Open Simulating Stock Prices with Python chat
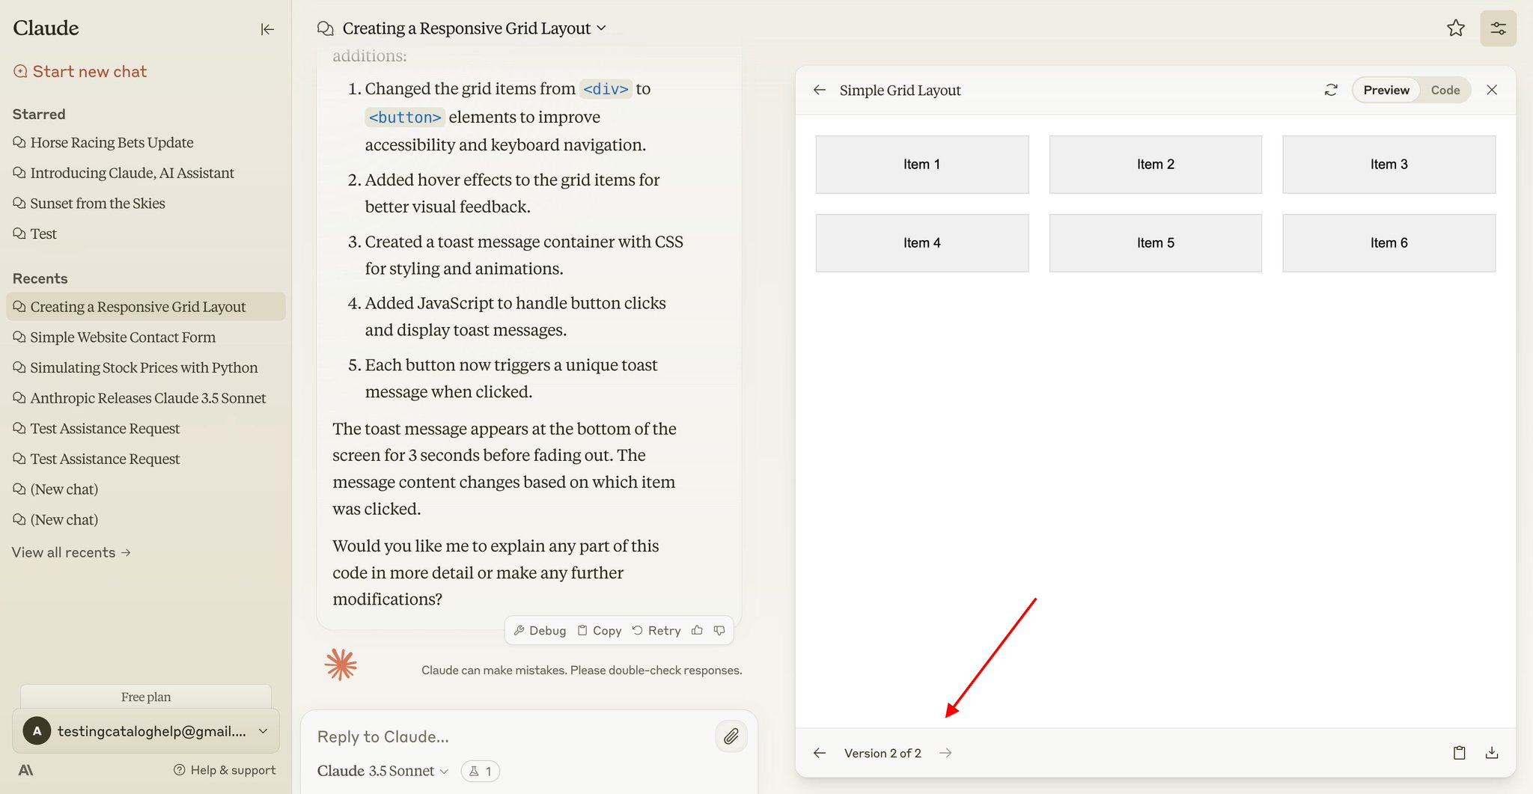The width and height of the screenshot is (1533, 794). point(135,367)
